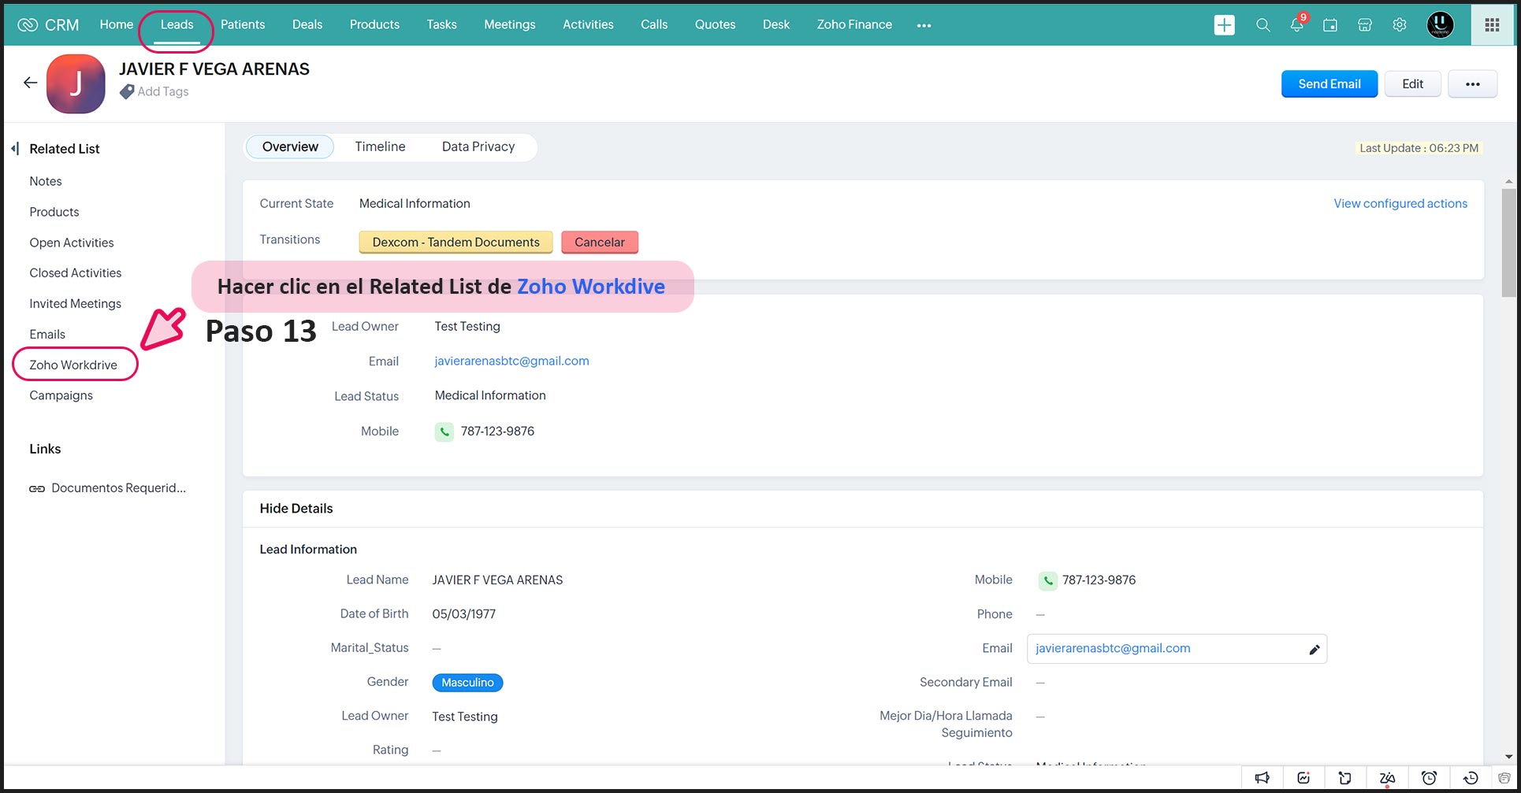Expand the more modules ellipsis menu
This screenshot has height=793, width=1521.
tap(924, 25)
